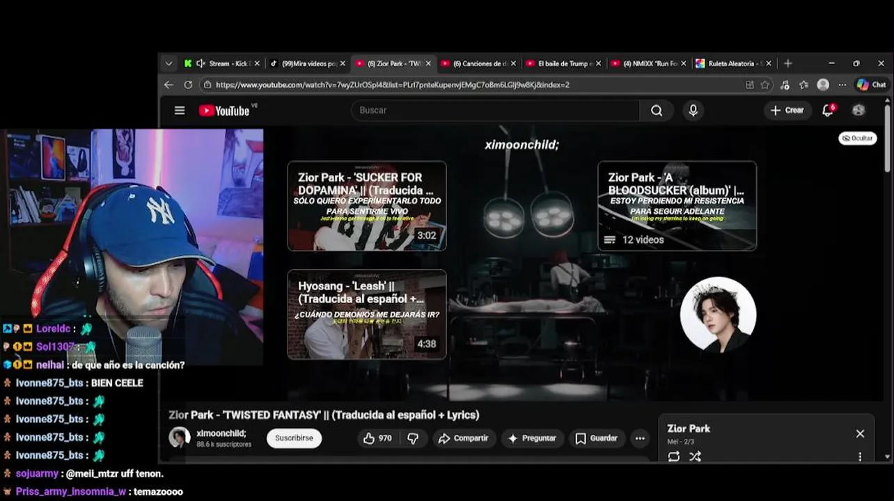894x501 pixels.
Task: Close the Zior Park TWISTED tab
Action: (x=428, y=63)
